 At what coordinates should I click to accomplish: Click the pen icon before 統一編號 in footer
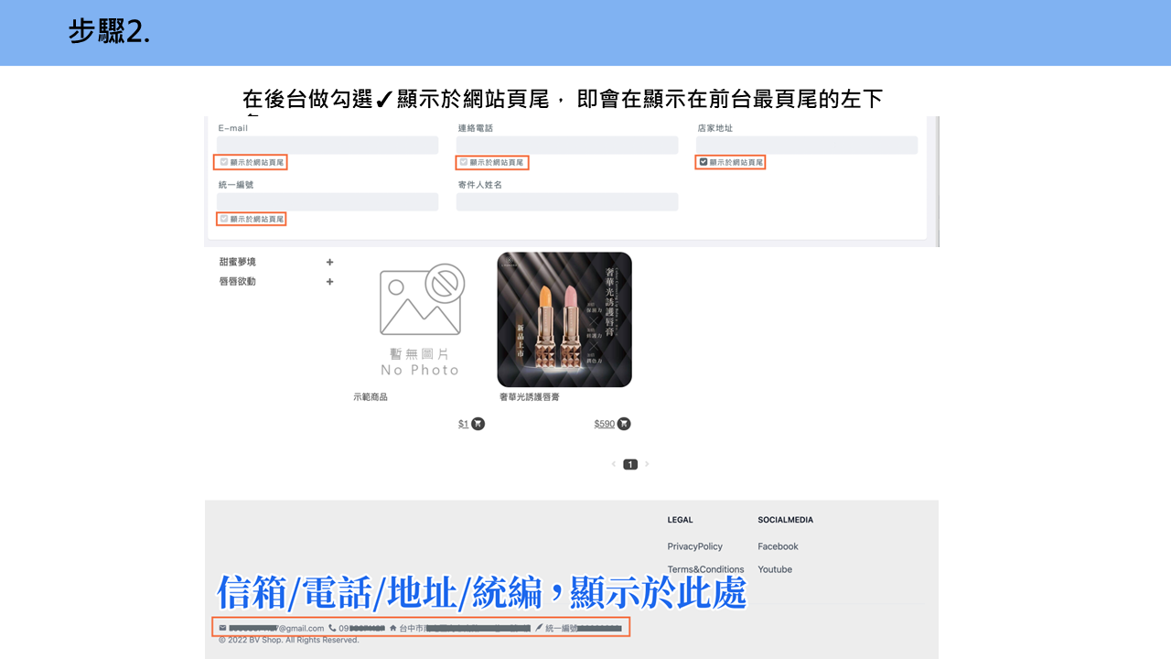(539, 628)
